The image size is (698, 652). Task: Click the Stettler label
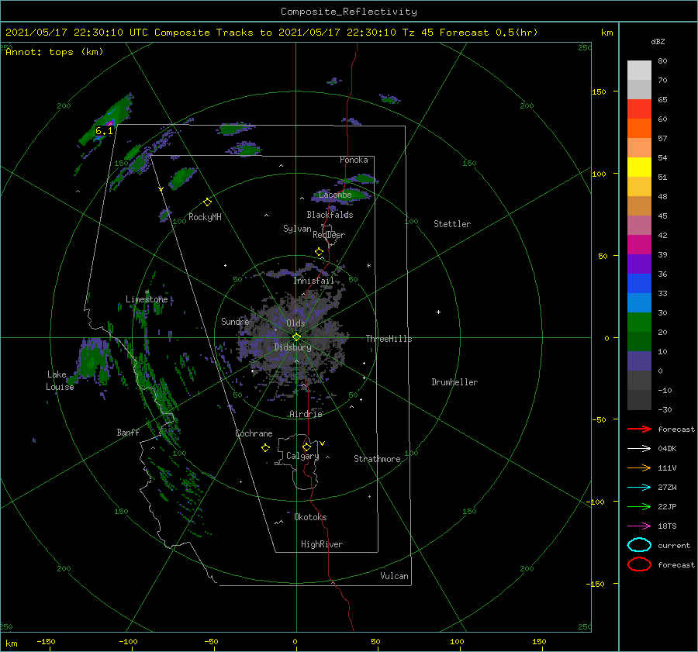pyautogui.click(x=452, y=224)
